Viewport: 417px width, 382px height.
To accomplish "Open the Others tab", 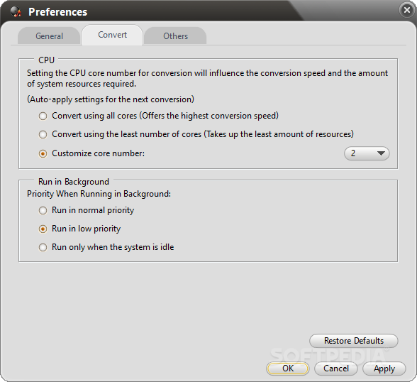I will 176,36.
